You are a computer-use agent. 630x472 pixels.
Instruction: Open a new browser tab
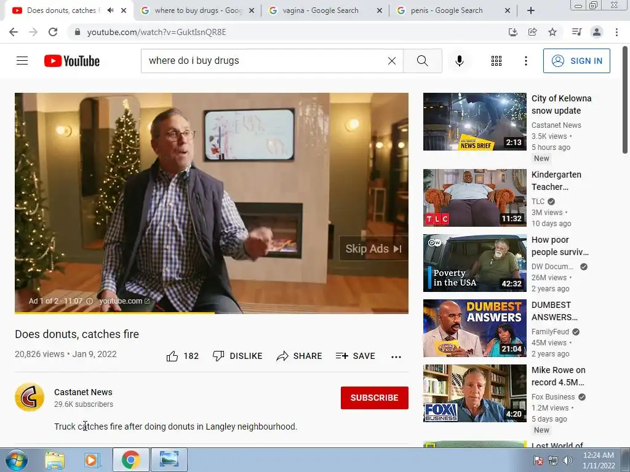(531, 10)
